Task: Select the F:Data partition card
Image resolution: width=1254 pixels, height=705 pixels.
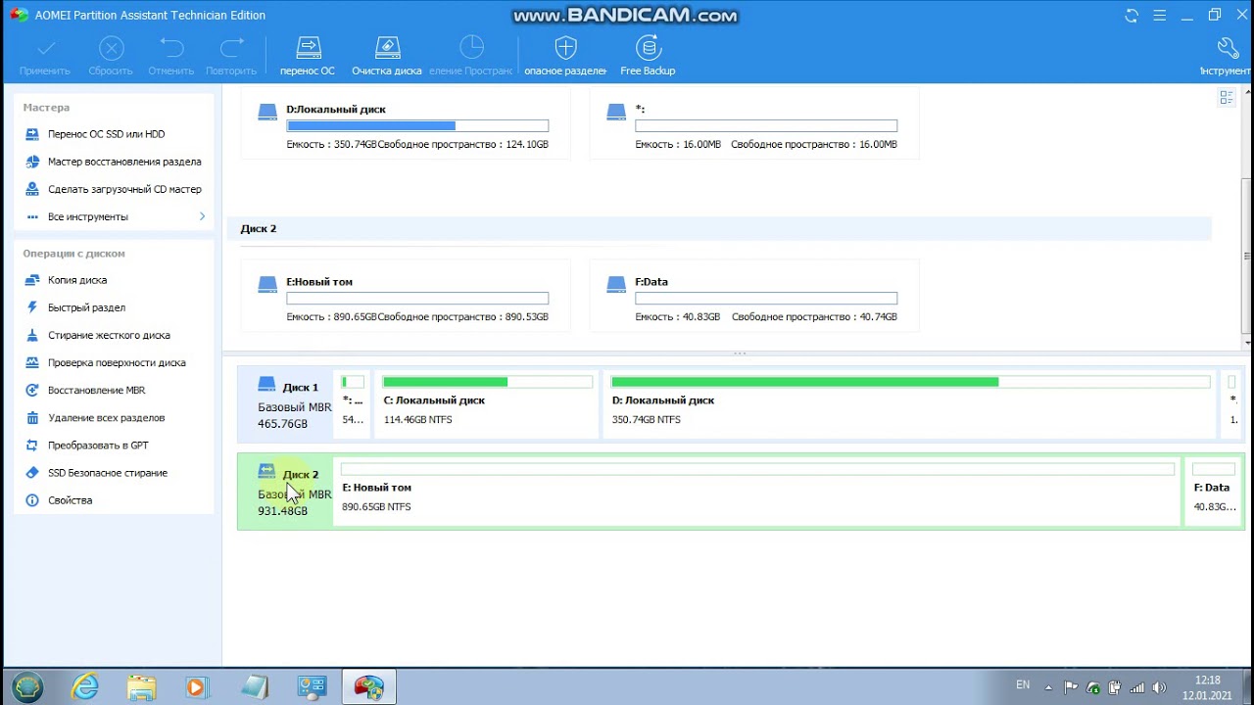Action: [754, 297]
